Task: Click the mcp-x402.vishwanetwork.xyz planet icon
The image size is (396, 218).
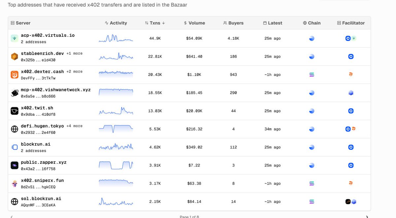Action: (14, 93)
